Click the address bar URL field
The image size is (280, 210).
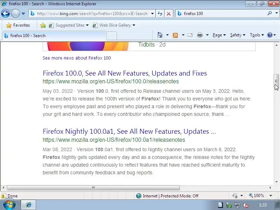tap(92, 14)
